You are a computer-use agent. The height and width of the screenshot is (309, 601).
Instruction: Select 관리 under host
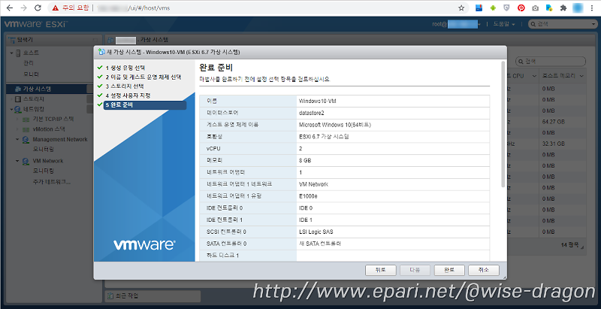tap(29, 63)
